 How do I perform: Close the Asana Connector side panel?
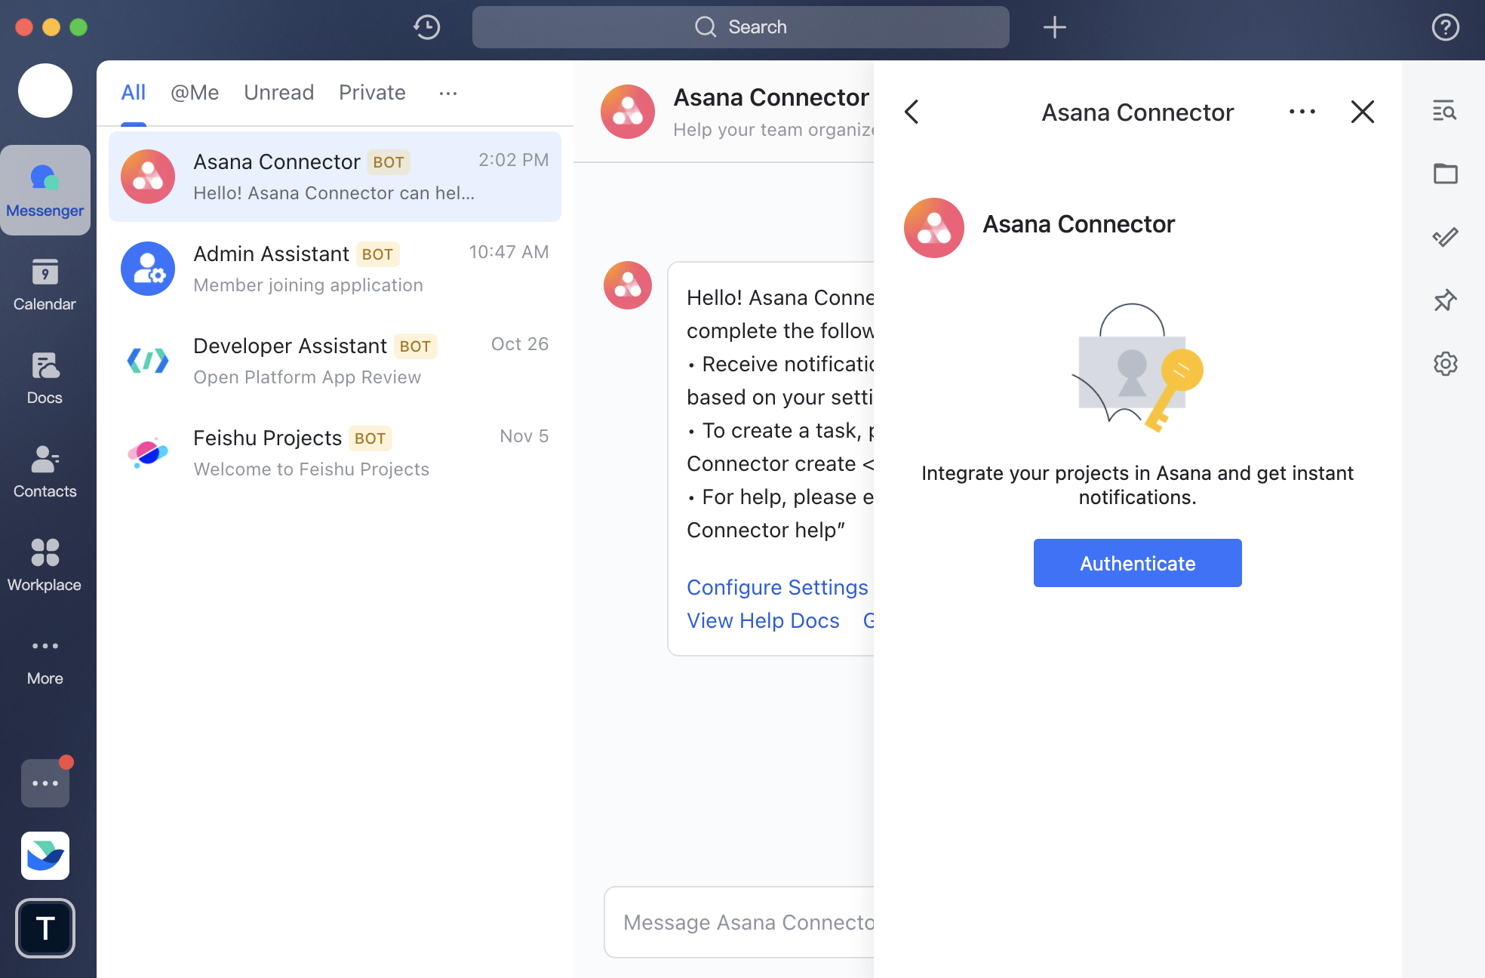[1362, 112]
